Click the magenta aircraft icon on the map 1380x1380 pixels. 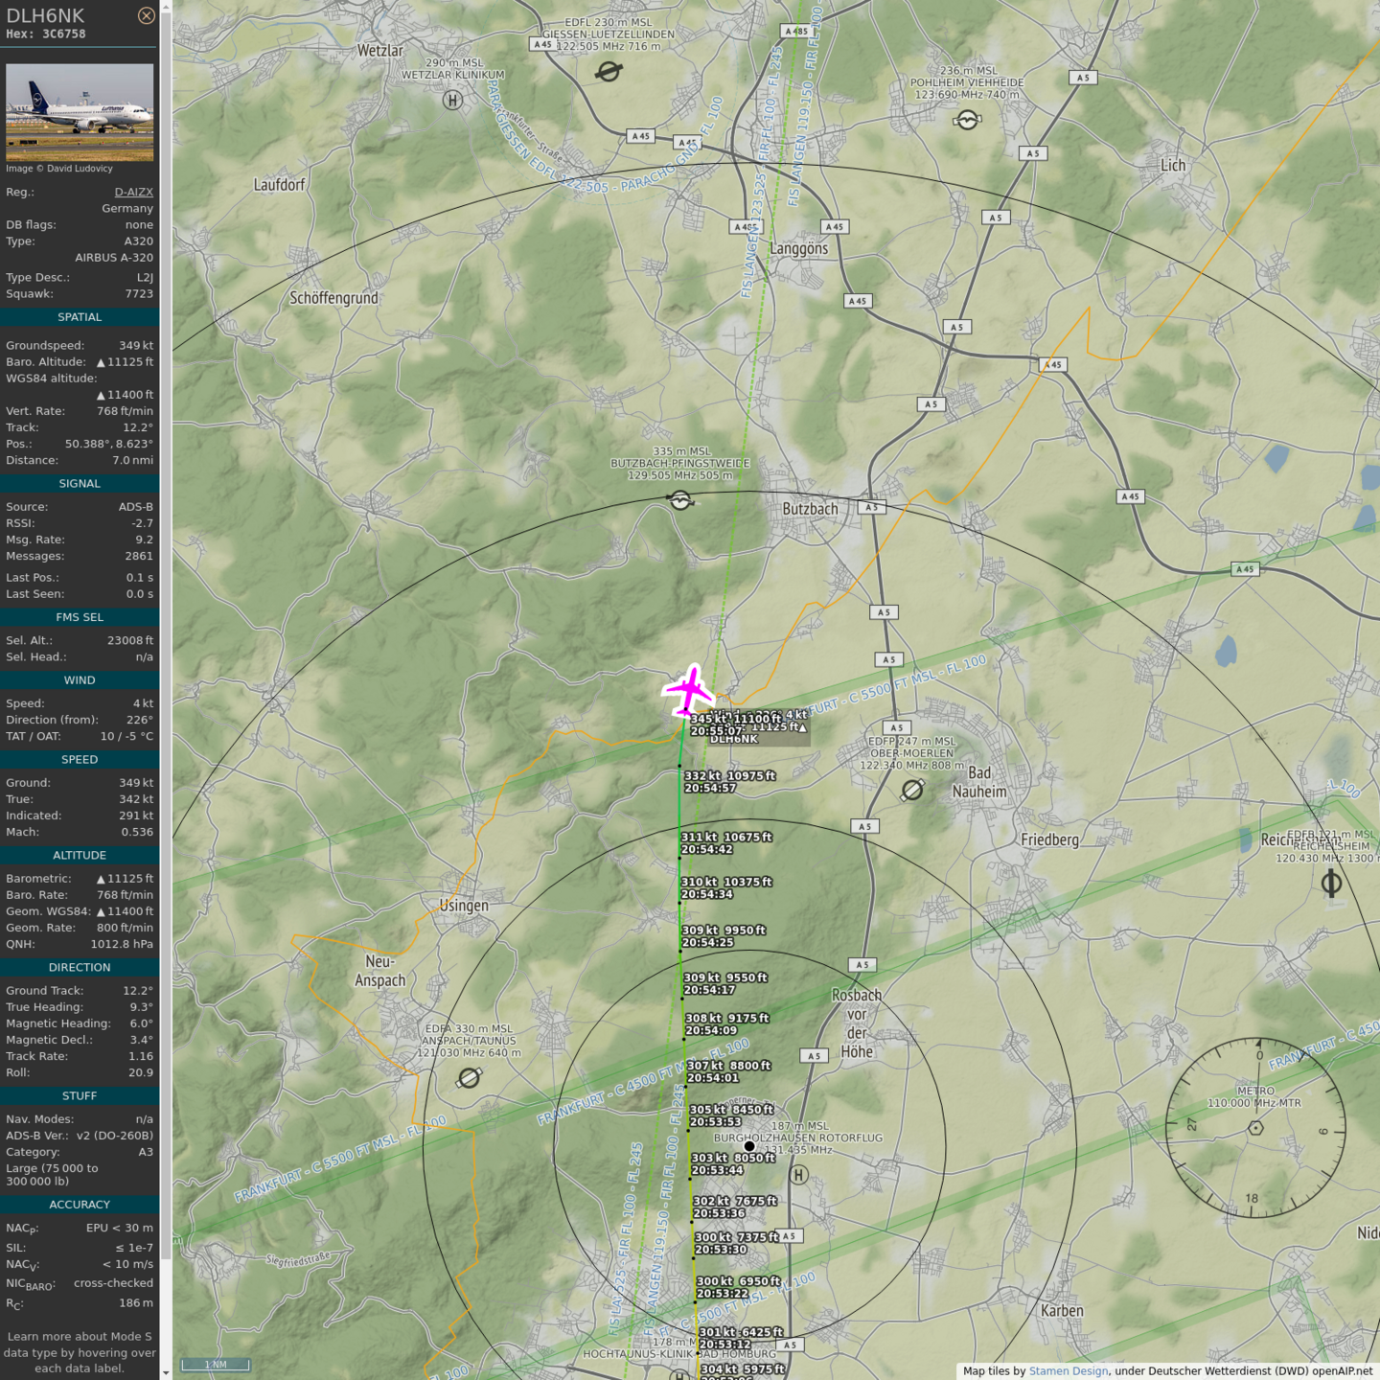coord(688,690)
